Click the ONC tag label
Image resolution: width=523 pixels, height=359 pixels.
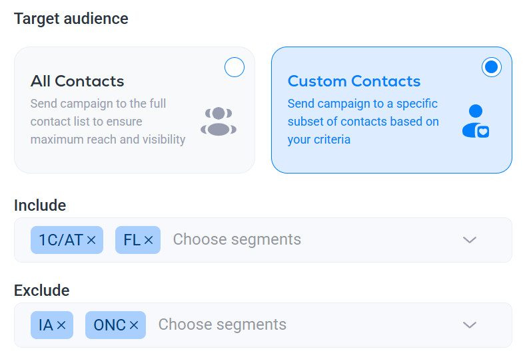click(x=110, y=325)
